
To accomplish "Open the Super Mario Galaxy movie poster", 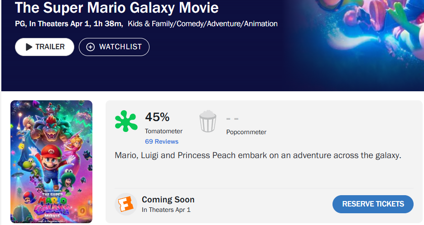I will [x=51, y=162].
